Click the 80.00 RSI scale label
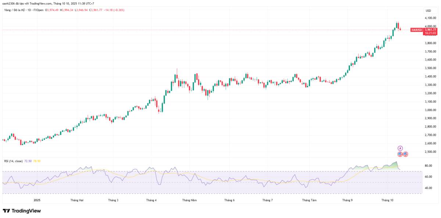Image resolution: width=441 pixels, height=218 pixels. [x=428, y=166]
